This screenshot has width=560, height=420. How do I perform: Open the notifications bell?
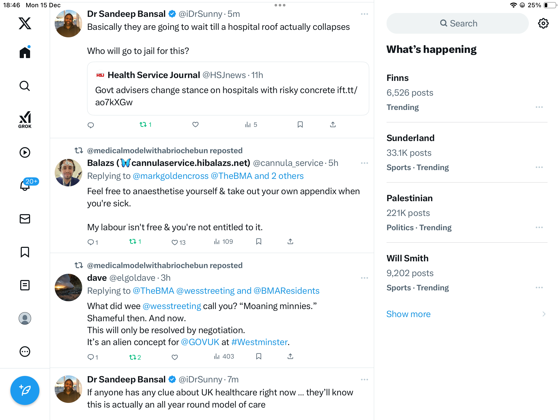(25, 185)
